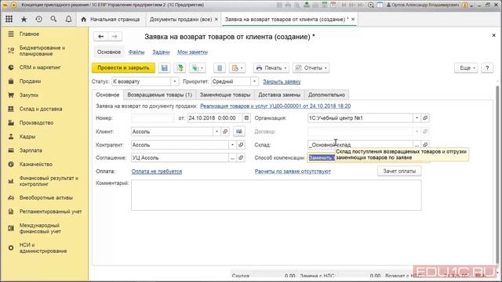Open the Мои заметки link
The height and width of the screenshot is (282, 502).
click(192, 52)
